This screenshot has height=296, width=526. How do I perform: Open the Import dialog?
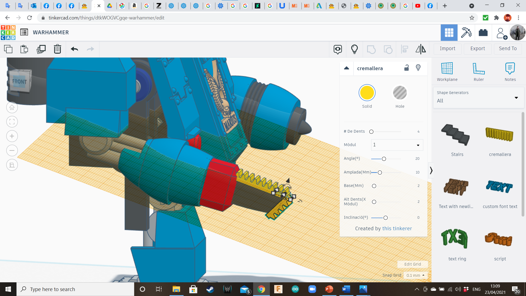tap(447, 49)
